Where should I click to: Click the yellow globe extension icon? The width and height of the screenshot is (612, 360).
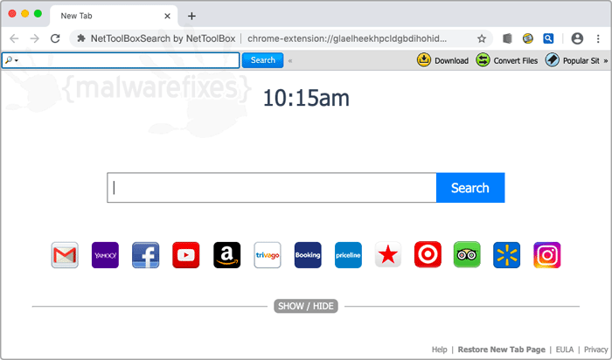point(528,38)
